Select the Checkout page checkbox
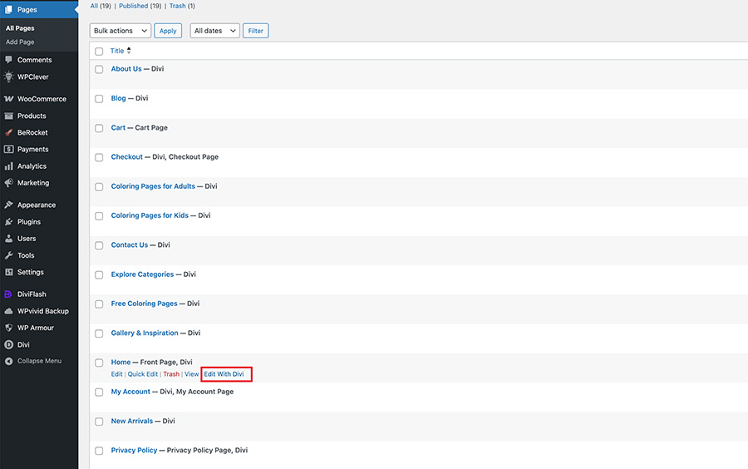 (99, 157)
